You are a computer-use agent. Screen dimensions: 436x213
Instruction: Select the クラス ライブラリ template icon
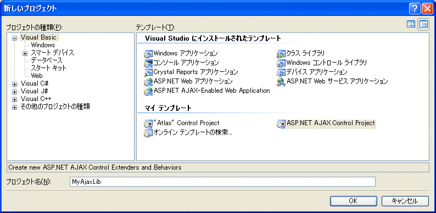coord(281,53)
